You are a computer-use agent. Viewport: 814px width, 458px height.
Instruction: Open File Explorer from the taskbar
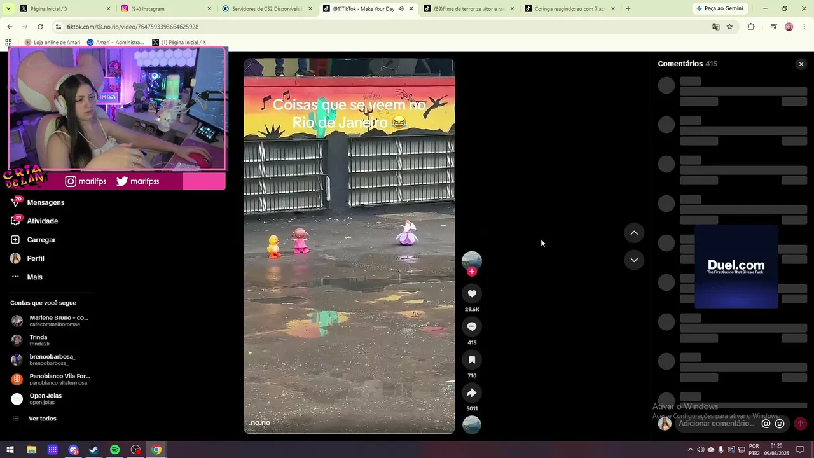(x=31, y=450)
